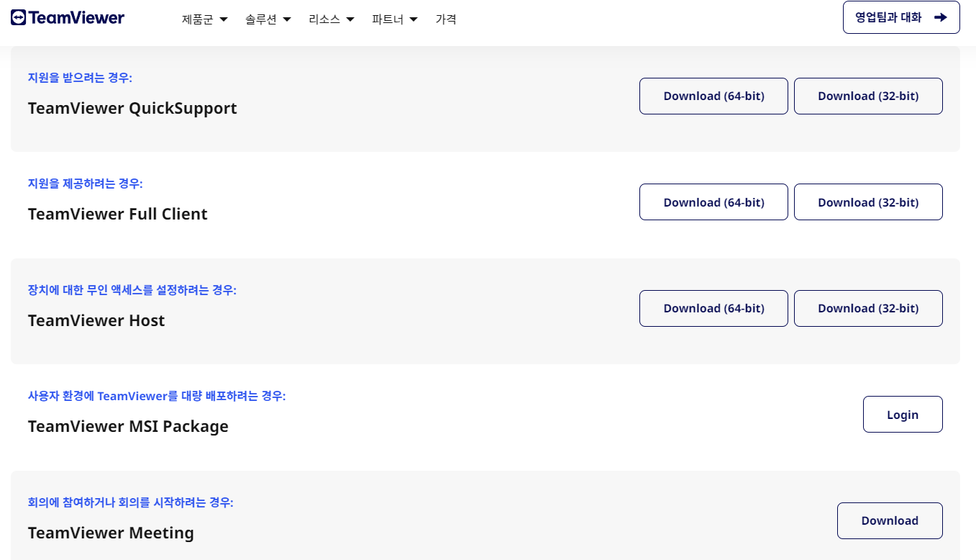Download Full Client 32-bit
Viewport: 976px width, 560px height.
coord(868,202)
